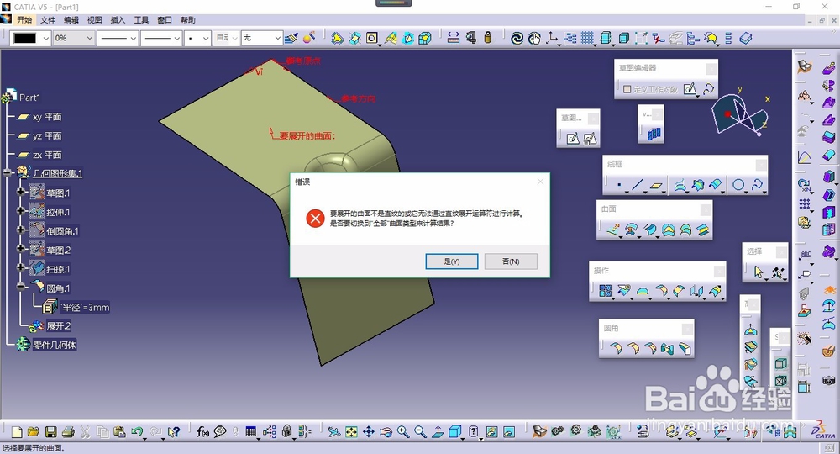Screen dimensions: 840x454
Task: Click the Extrude icon in 曲面 toolbar
Action: point(613,230)
